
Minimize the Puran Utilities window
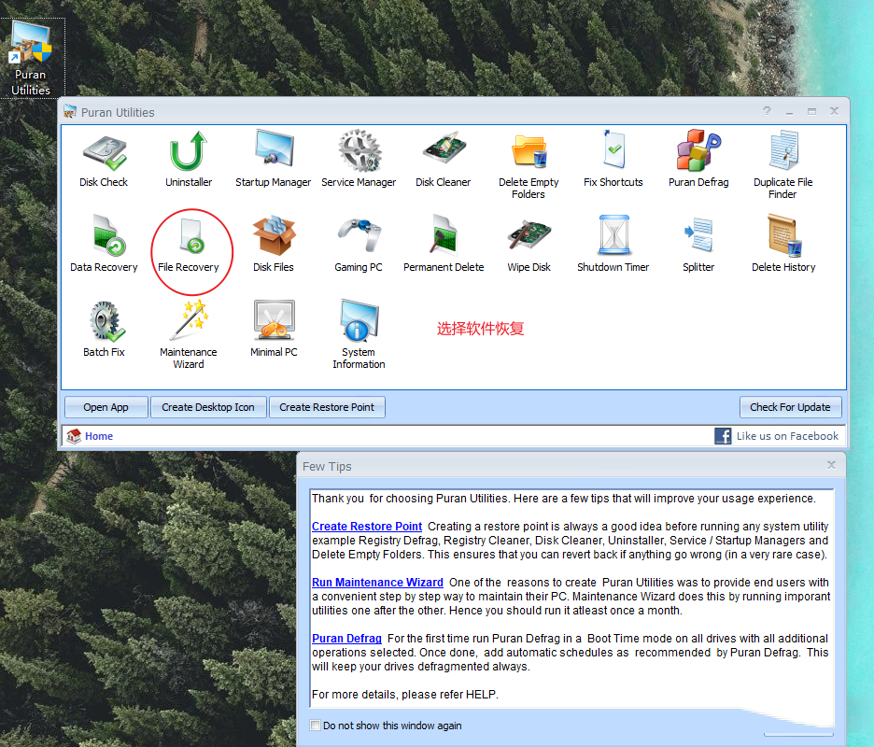click(789, 111)
